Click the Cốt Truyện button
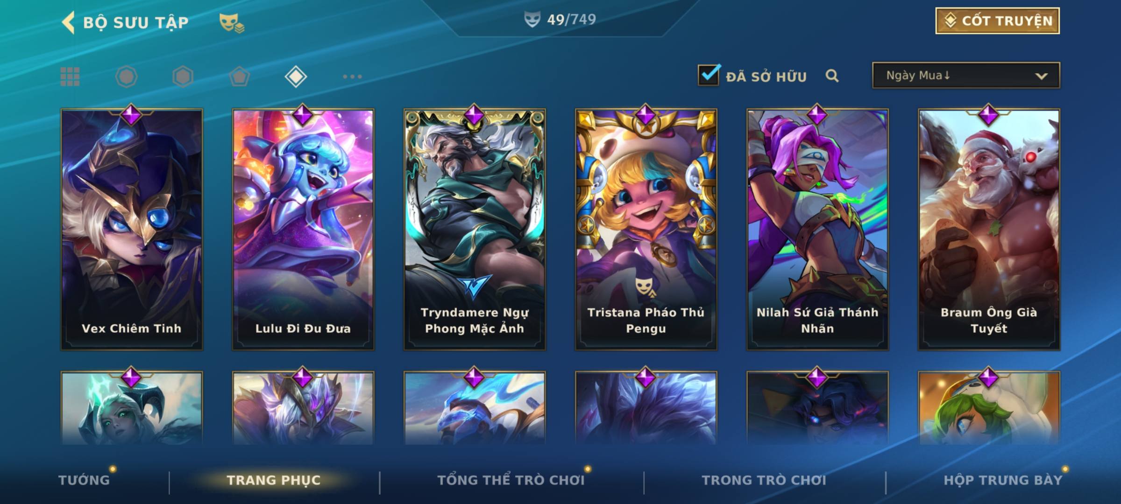The width and height of the screenshot is (1121, 504). [x=997, y=21]
